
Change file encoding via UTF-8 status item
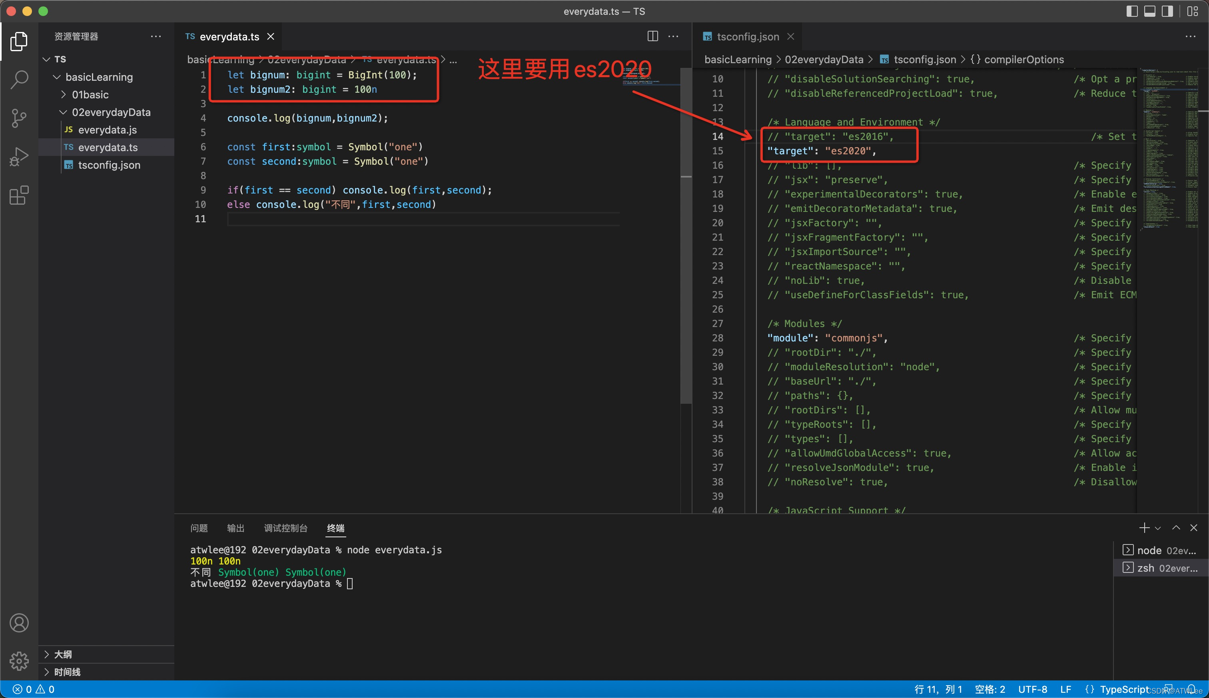point(1033,689)
